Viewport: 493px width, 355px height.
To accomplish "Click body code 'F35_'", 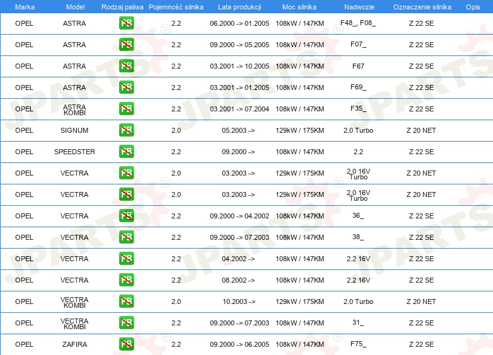I will [x=358, y=108].
